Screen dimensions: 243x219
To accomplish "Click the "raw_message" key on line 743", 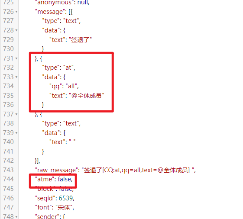I will tap(57, 170).
